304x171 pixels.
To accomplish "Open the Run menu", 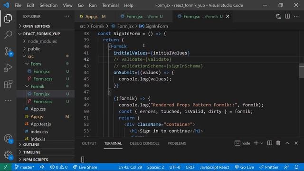I will 93,5.
